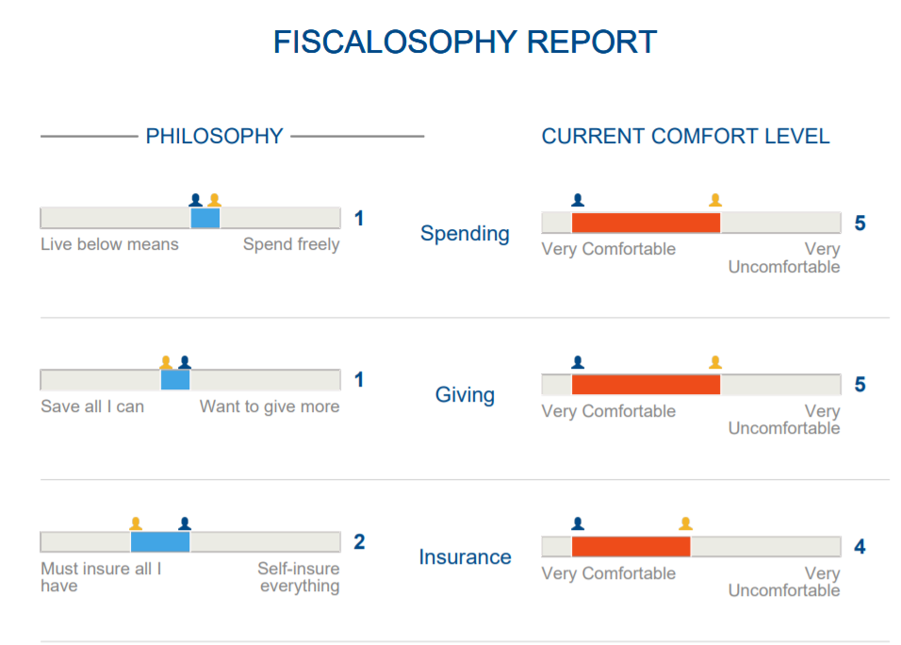Click the blue segment on Insurance philosophy slider
Viewport: 901px width, 645px height.
coord(160,542)
